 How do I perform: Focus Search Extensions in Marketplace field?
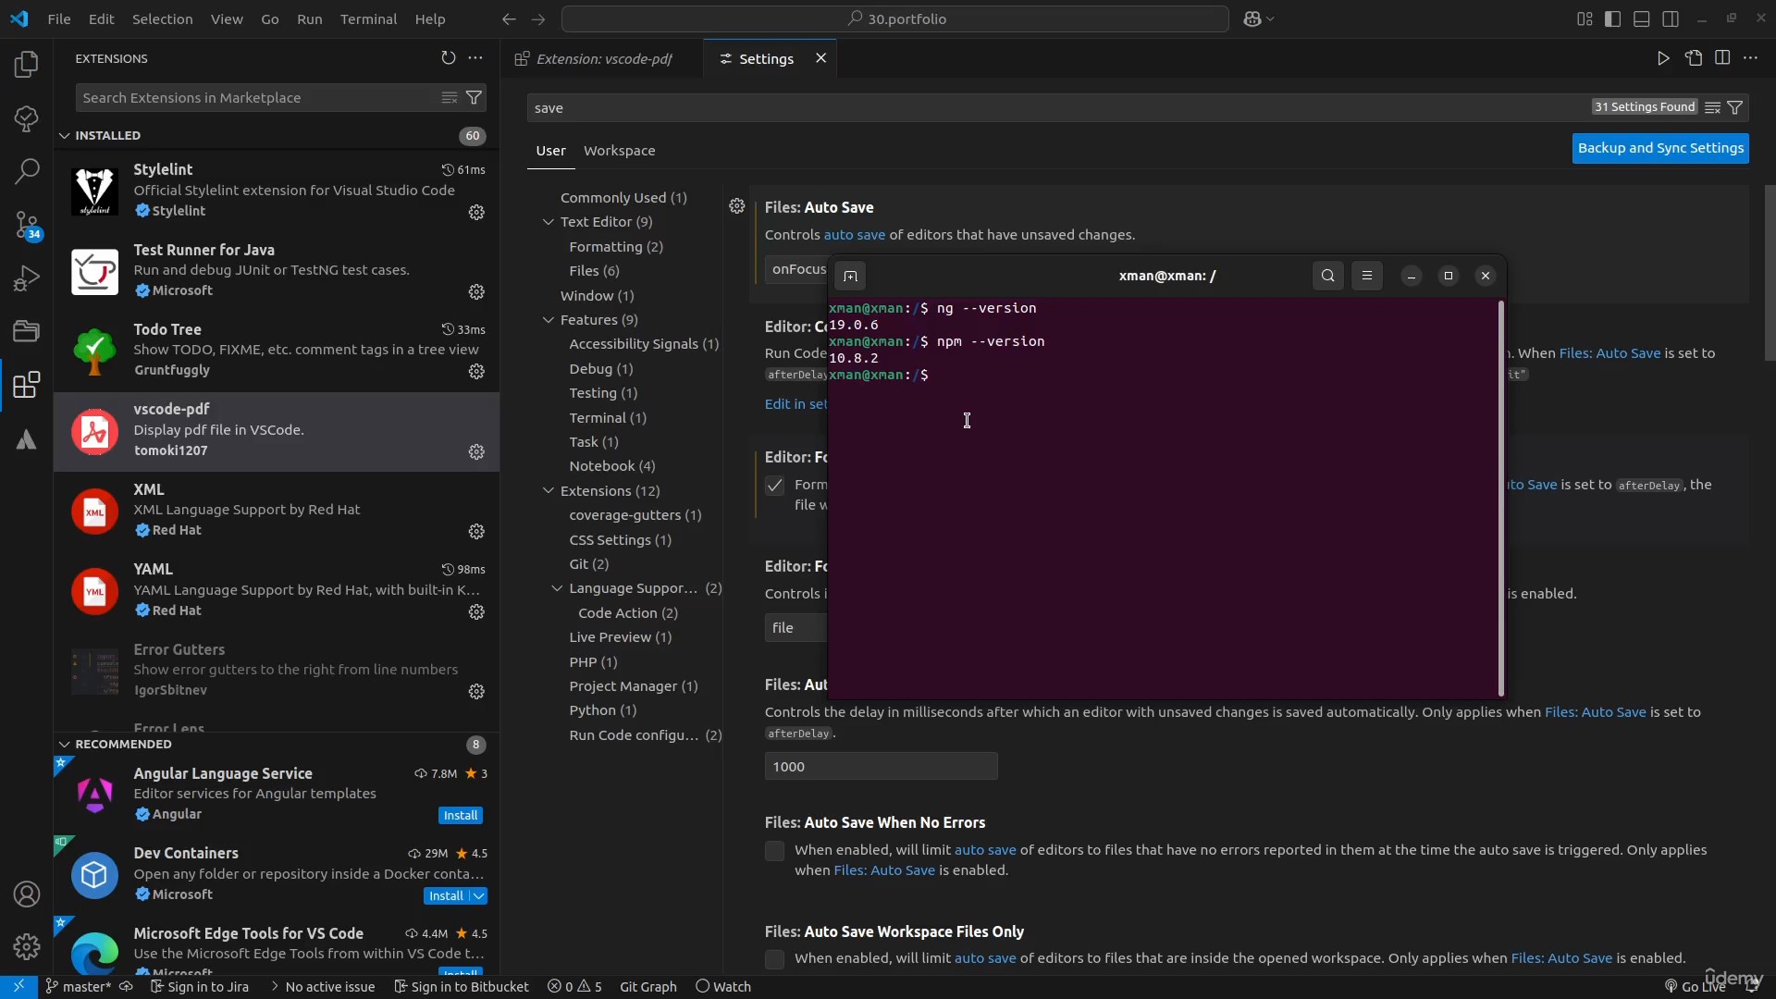[259, 97]
